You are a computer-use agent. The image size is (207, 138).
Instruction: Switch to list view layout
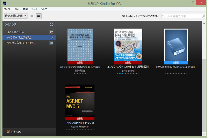point(32,16)
